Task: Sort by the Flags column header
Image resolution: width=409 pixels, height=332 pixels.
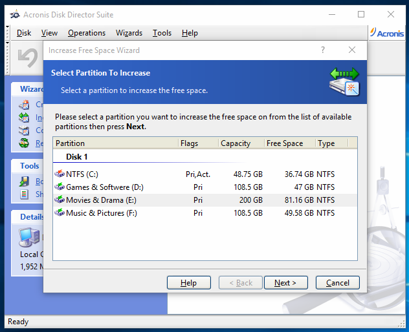Action: click(x=199, y=143)
